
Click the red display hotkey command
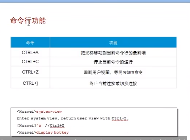(x=52, y=133)
